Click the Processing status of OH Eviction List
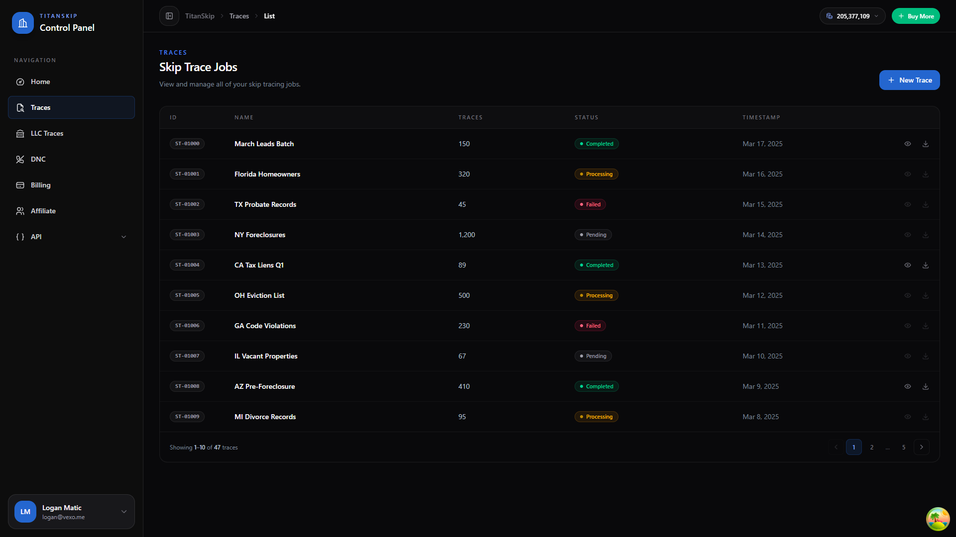 tap(597, 295)
